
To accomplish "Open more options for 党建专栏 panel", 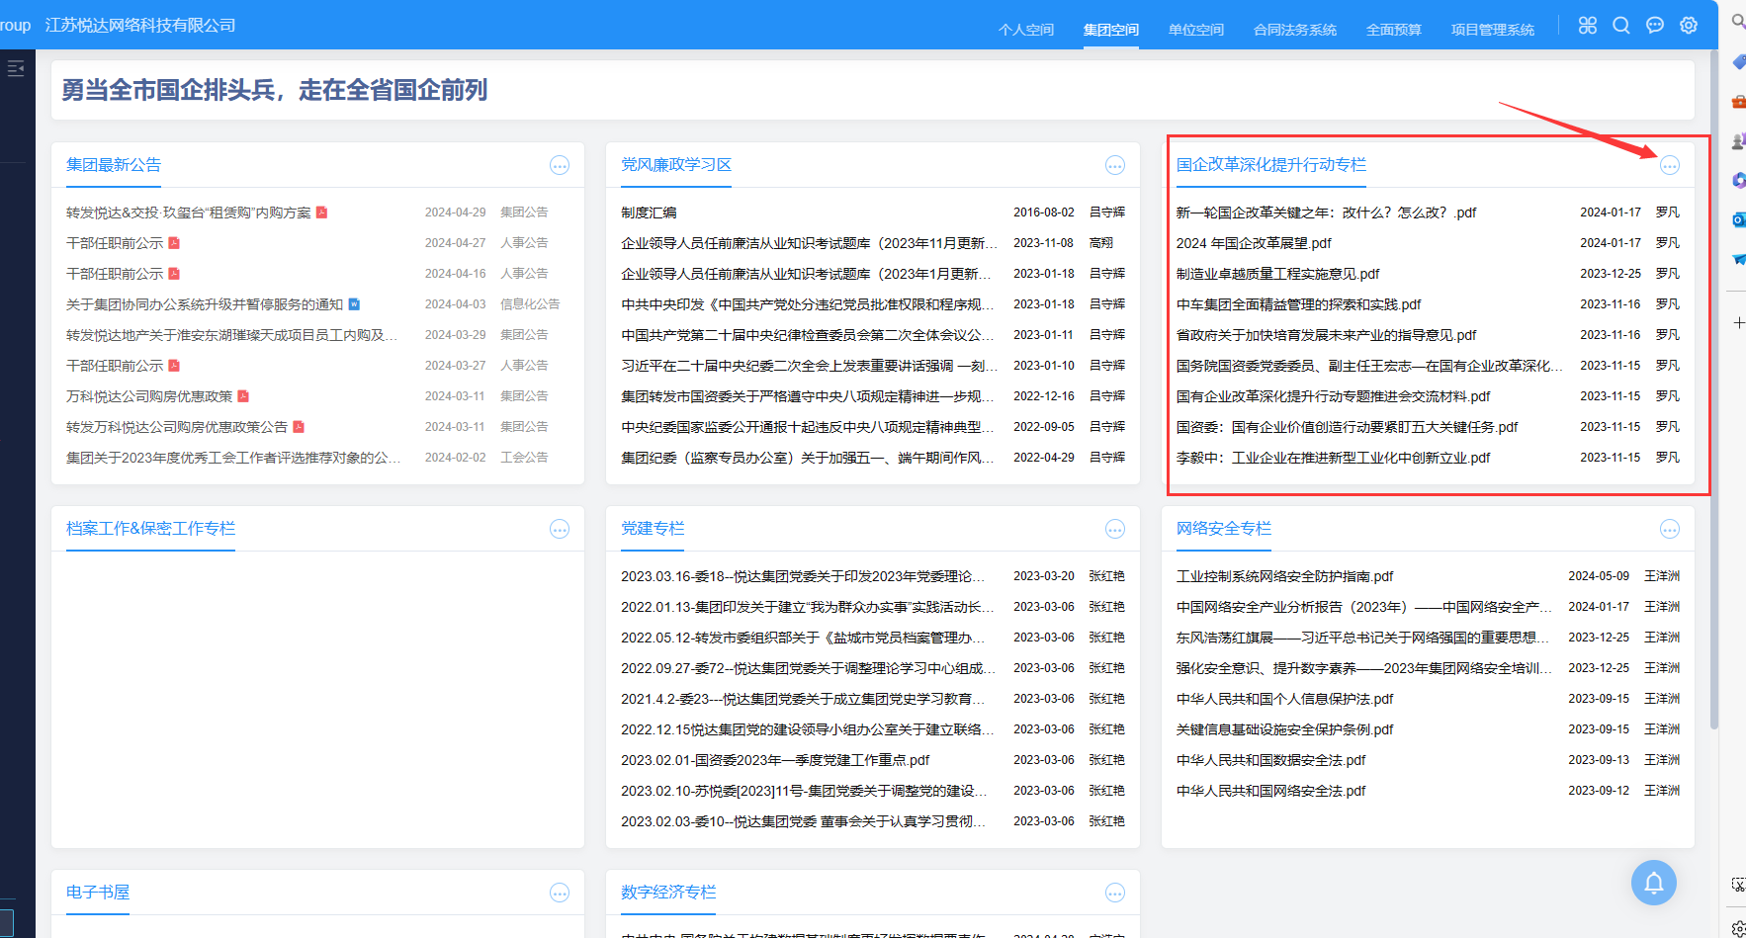I will click(1114, 530).
